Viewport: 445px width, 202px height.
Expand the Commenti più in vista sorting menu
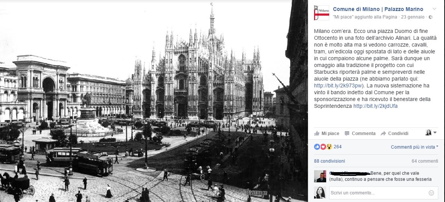coord(414,147)
